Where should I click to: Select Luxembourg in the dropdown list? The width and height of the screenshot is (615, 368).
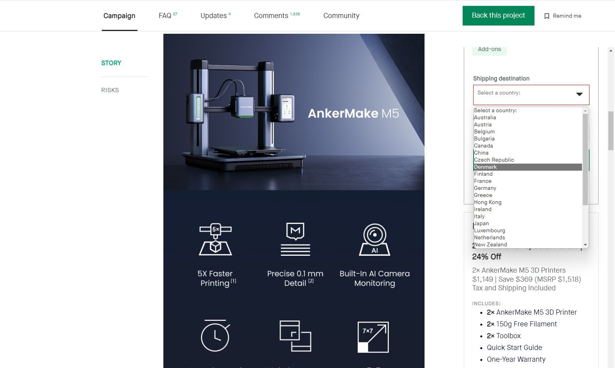(527, 231)
